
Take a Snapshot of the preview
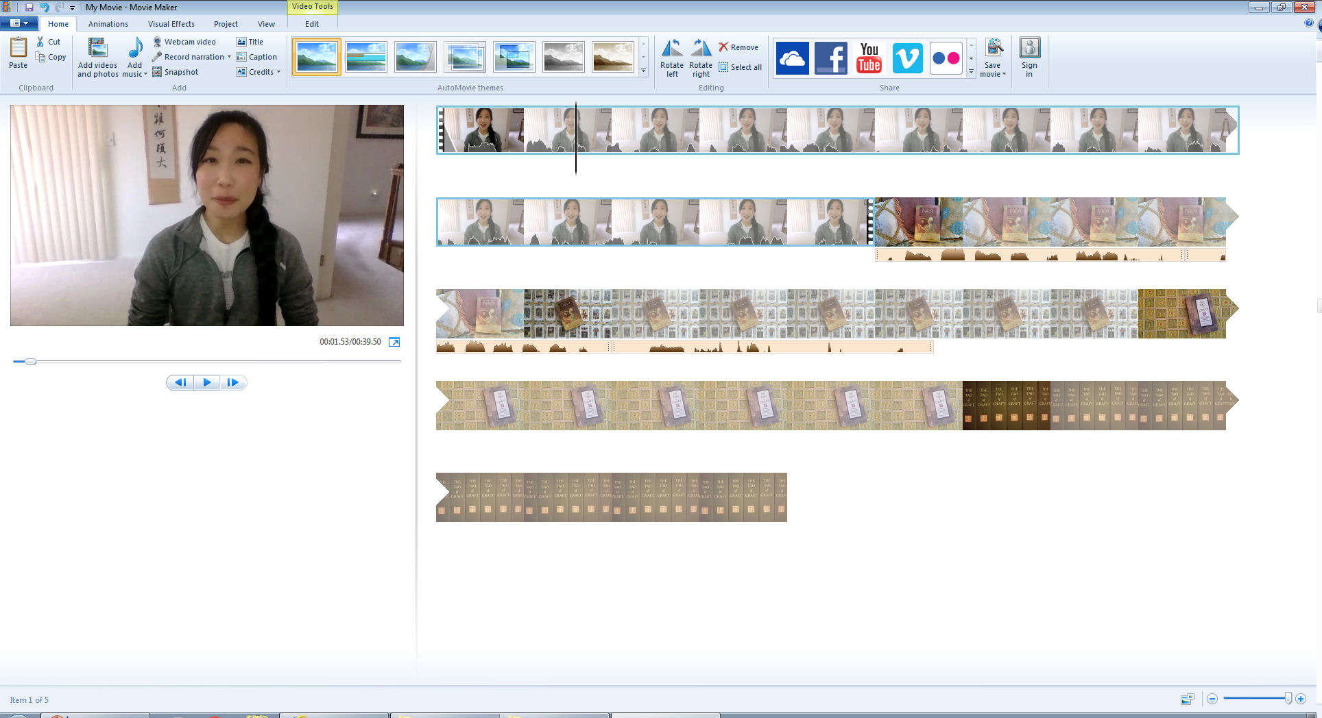[x=176, y=72]
